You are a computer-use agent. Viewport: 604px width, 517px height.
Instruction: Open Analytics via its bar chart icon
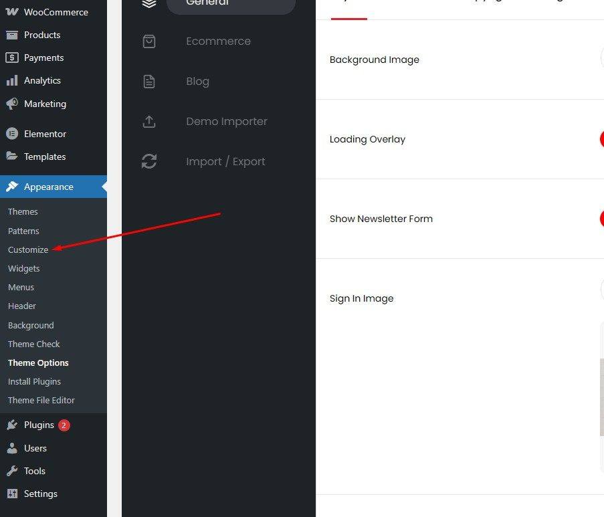(12, 80)
